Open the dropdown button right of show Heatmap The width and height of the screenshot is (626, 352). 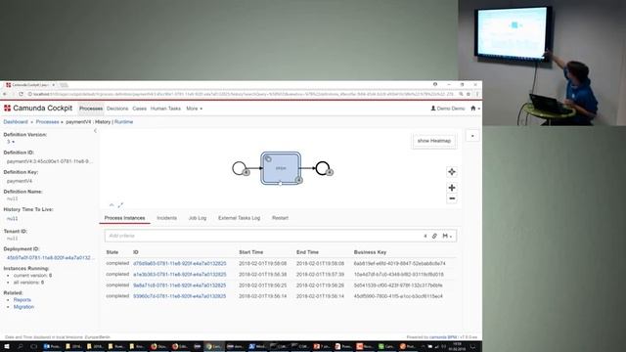(472, 136)
